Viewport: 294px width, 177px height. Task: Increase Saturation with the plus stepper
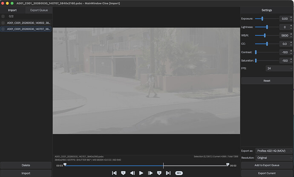[x=291, y=59]
